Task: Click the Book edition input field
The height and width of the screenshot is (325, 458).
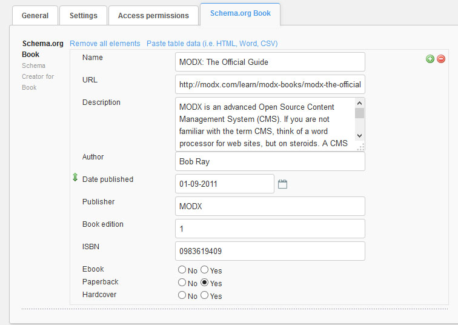Action: click(270, 229)
